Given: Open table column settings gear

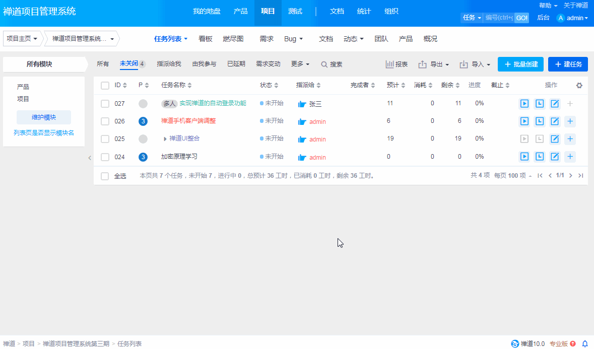Looking at the screenshot, I should pyautogui.click(x=579, y=86).
